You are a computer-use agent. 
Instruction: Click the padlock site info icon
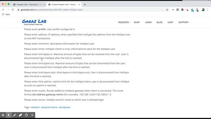(18, 10)
